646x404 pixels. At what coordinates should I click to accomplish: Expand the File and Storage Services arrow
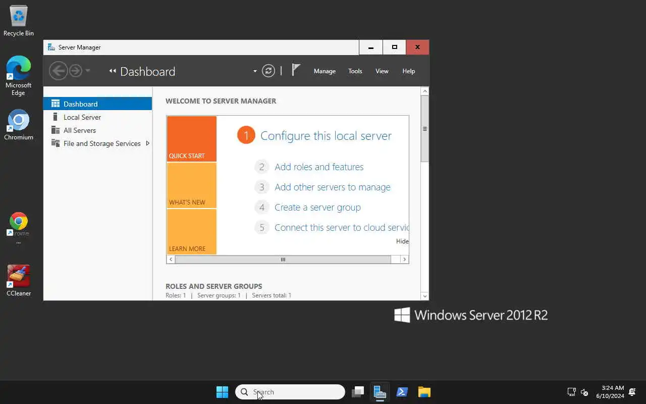pyautogui.click(x=147, y=143)
